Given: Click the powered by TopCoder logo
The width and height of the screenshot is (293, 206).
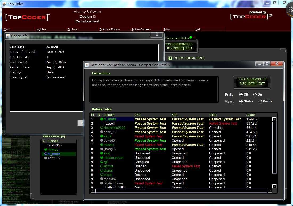Looking at the screenshot, I should click(x=251, y=15).
